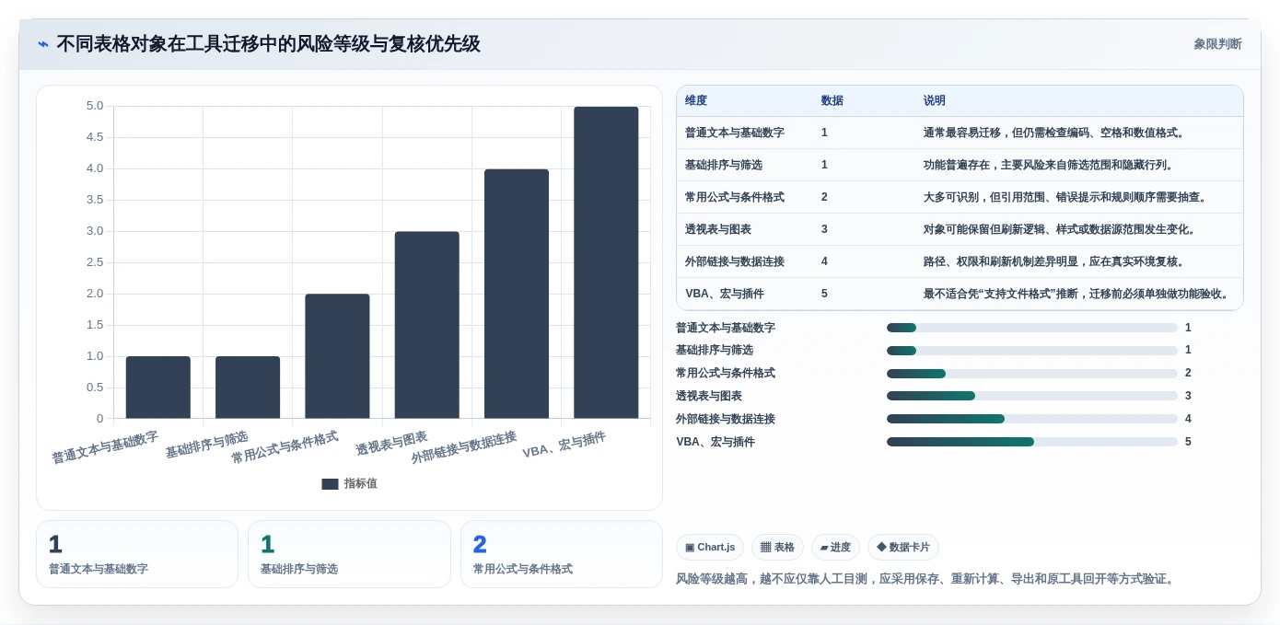The height and width of the screenshot is (625, 1280).
Task: Click the footnote 风险等级越高 text
Action: click(925, 579)
